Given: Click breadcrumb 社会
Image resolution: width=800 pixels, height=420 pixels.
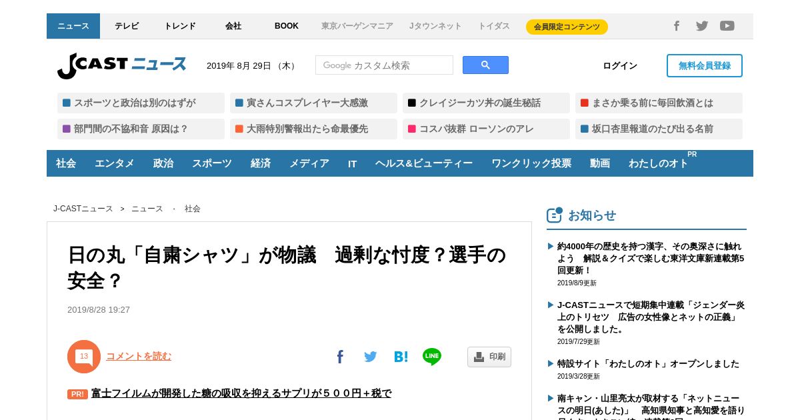Looking at the screenshot, I should (x=193, y=209).
